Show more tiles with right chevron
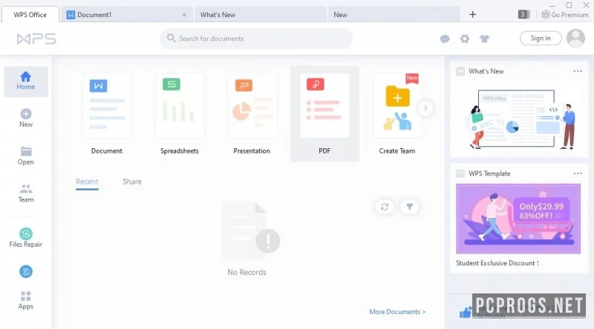The width and height of the screenshot is (594, 329). [425, 108]
